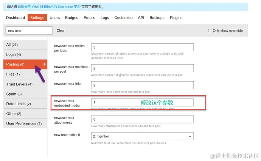This screenshot has height=161, width=261.
Task: Click the 'new user notice tl' label
Action: tap(67, 135)
